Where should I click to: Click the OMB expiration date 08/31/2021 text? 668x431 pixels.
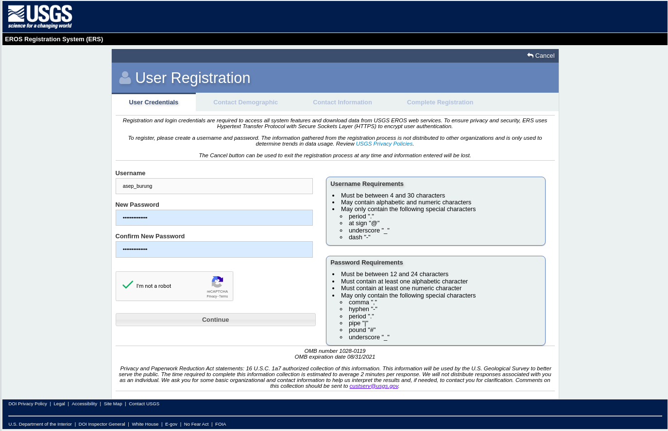335,357
